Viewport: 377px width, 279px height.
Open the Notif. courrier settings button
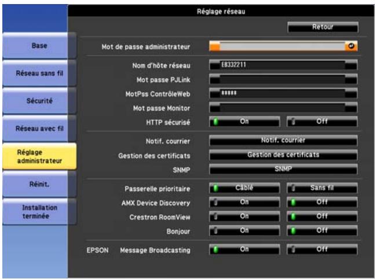click(x=283, y=140)
